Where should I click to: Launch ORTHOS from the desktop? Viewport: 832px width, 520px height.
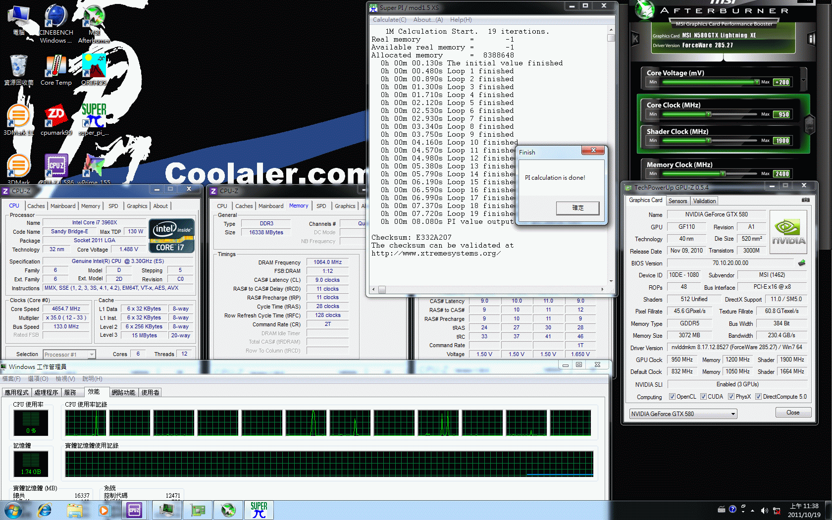94,70
